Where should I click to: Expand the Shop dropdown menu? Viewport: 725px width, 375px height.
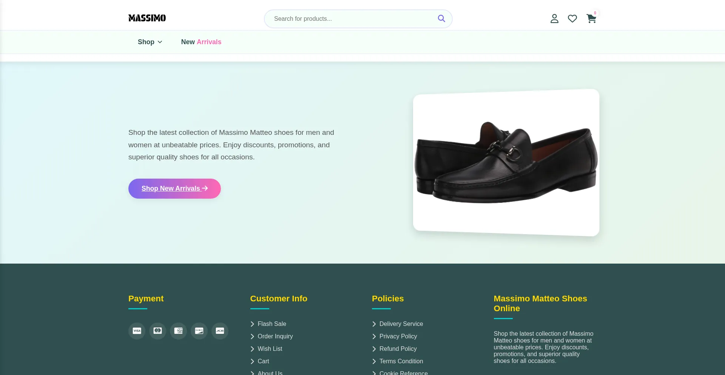(150, 42)
